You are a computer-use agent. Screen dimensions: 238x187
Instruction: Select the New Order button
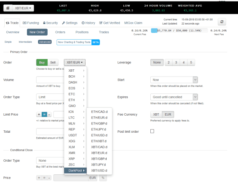tap(37, 32)
